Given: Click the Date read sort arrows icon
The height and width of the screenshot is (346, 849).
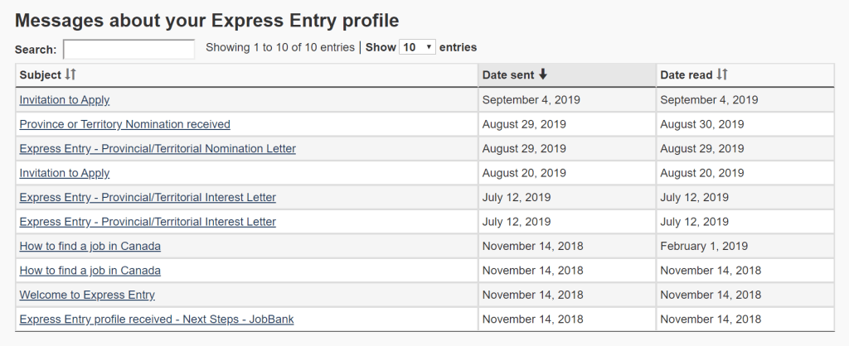Looking at the screenshot, I should tap(722, 74).
